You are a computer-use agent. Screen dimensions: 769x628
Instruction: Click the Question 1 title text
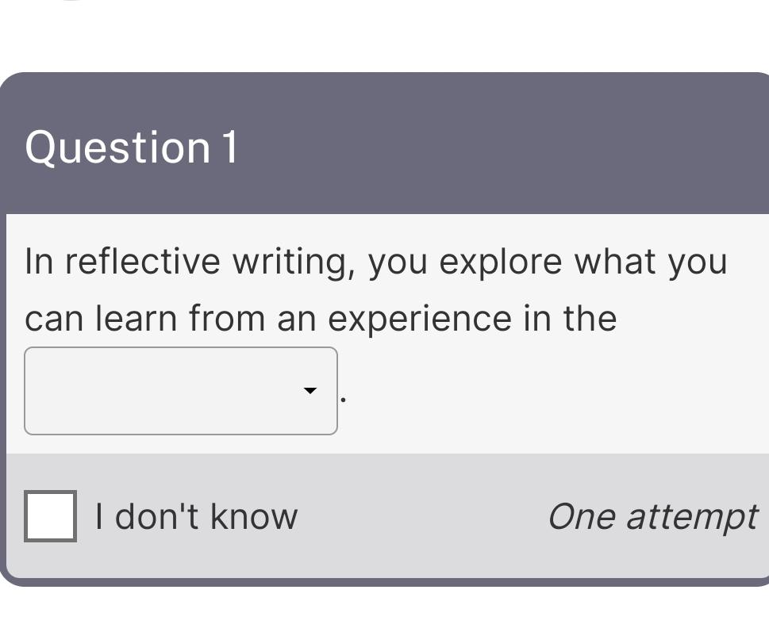132,147
